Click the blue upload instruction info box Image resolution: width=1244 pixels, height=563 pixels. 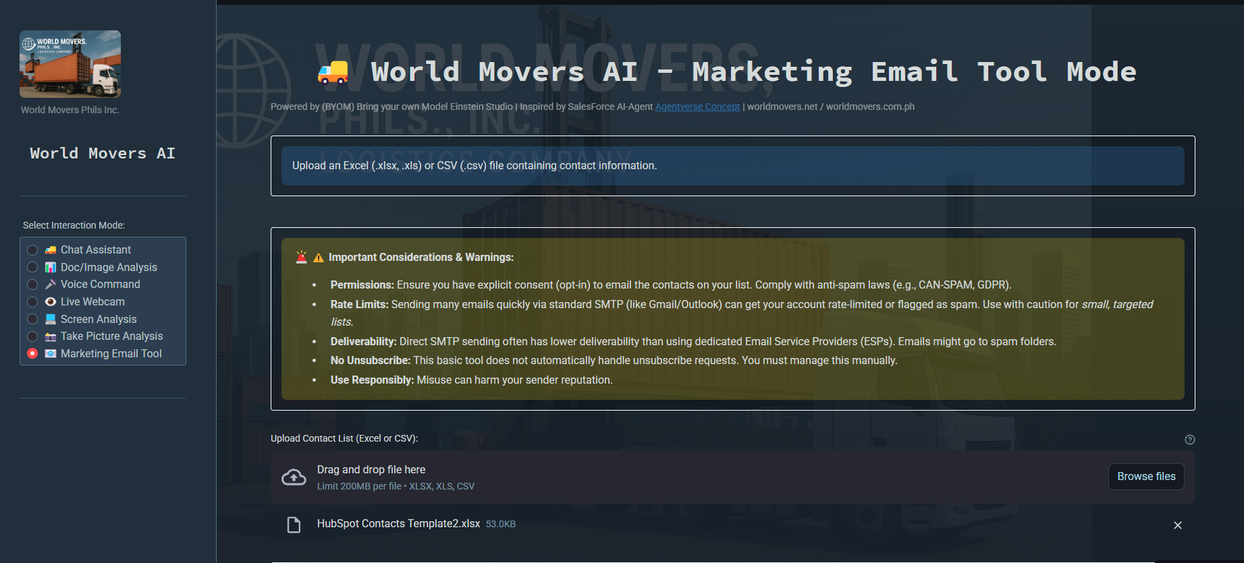click(x=733, y=166)
